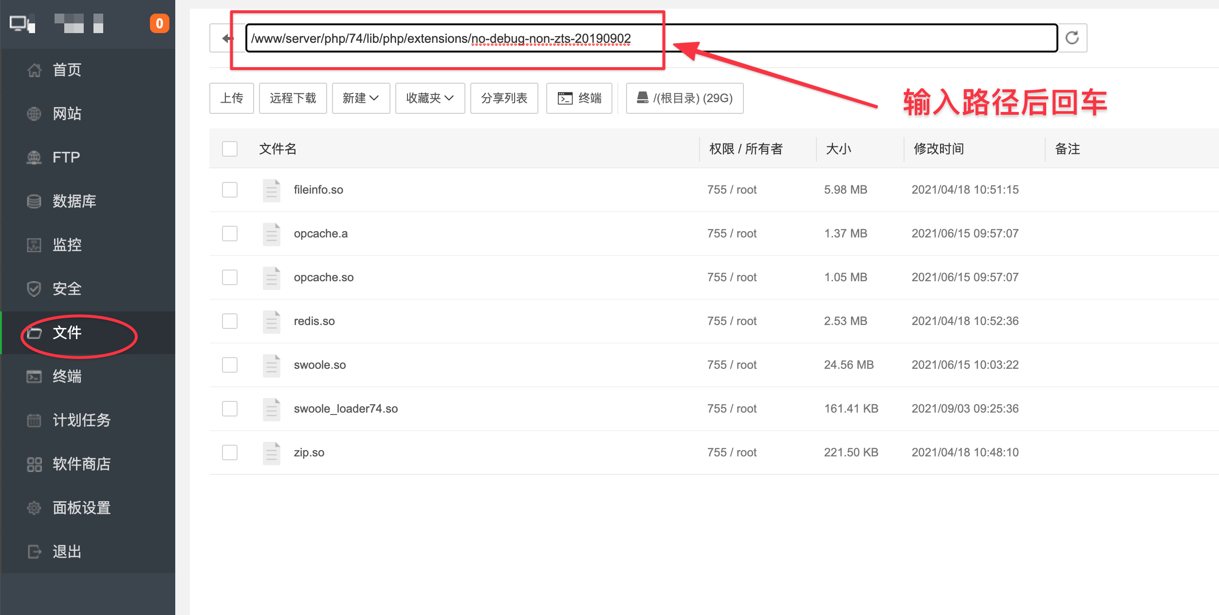Expand the 新建 dropdown
This screenshot has height=615, width=1219.
pos(361,98)
